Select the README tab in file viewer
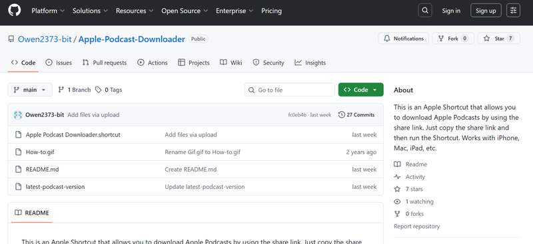This screenshot has height=244, width=533. (x=31, y=213)
